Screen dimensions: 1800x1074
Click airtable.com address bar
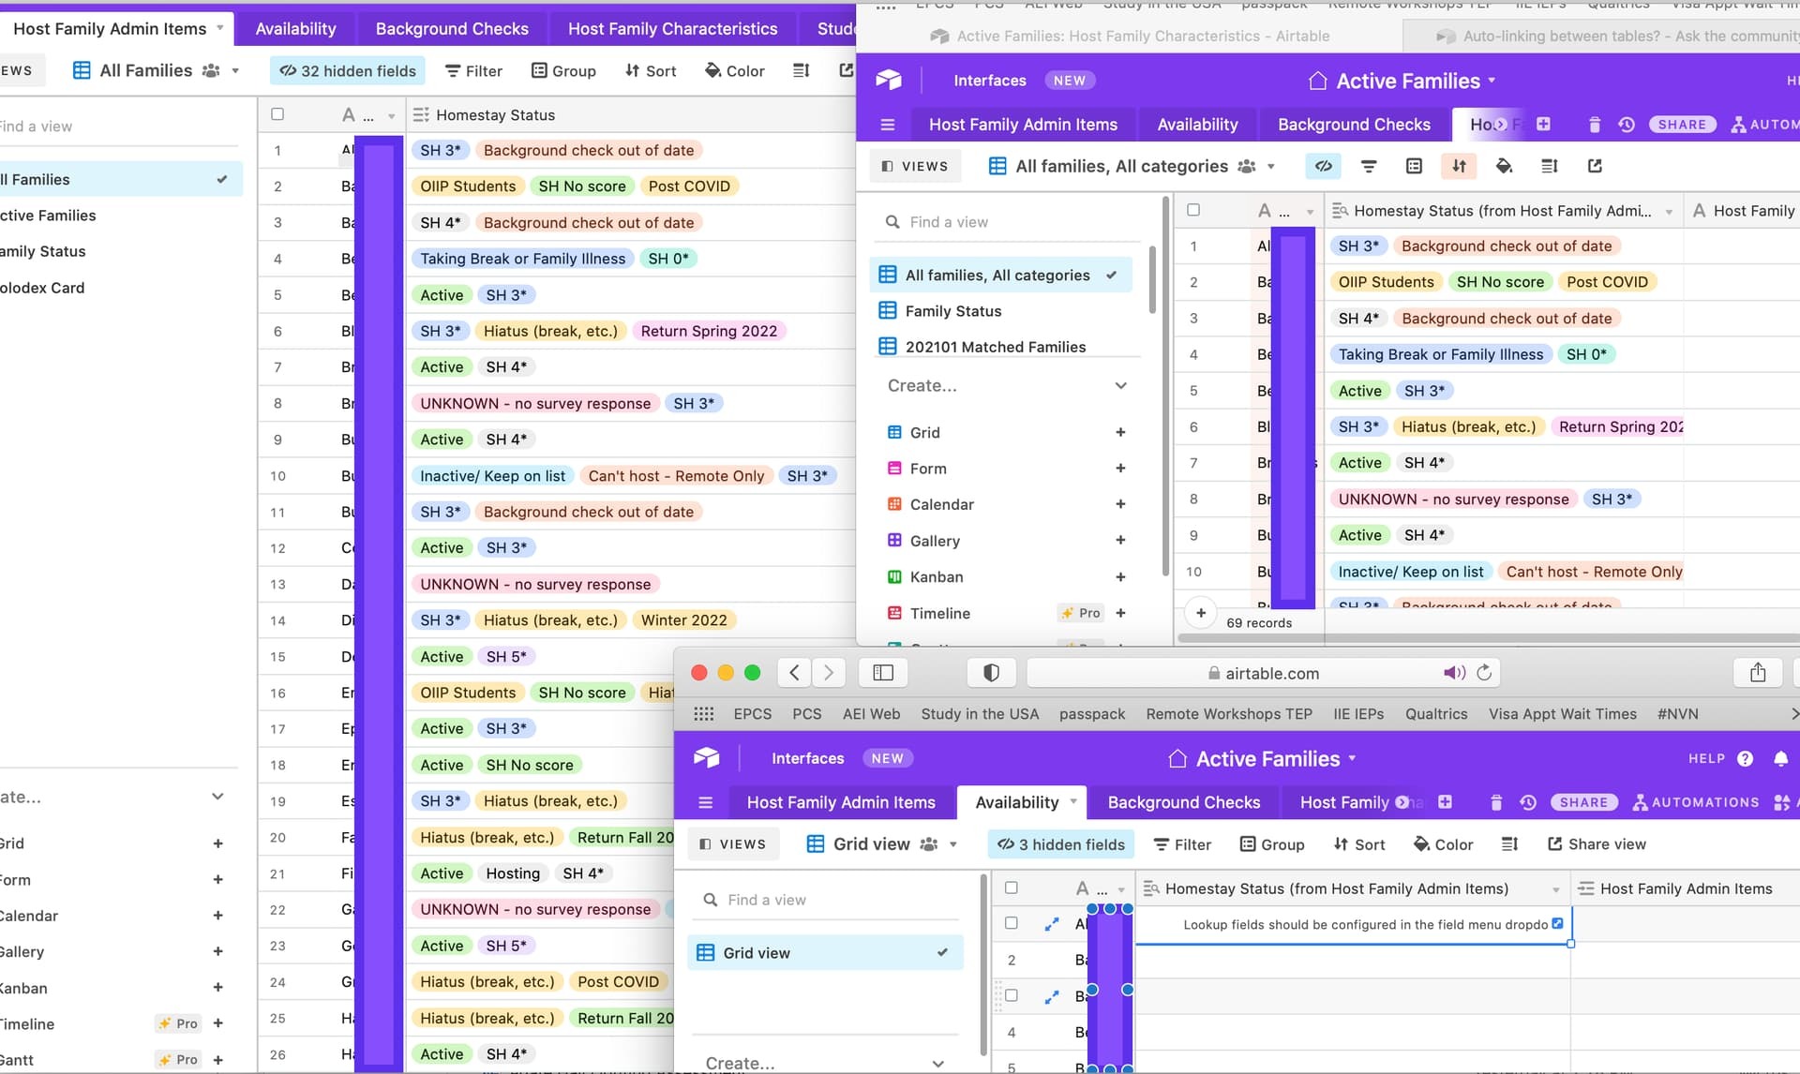[1264, 673]
